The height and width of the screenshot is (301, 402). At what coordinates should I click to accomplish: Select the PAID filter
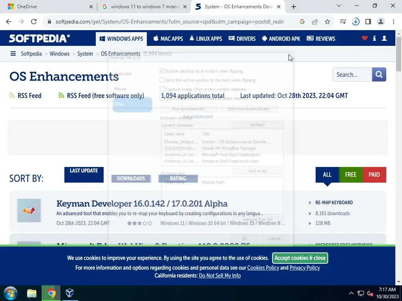[374, 175]
